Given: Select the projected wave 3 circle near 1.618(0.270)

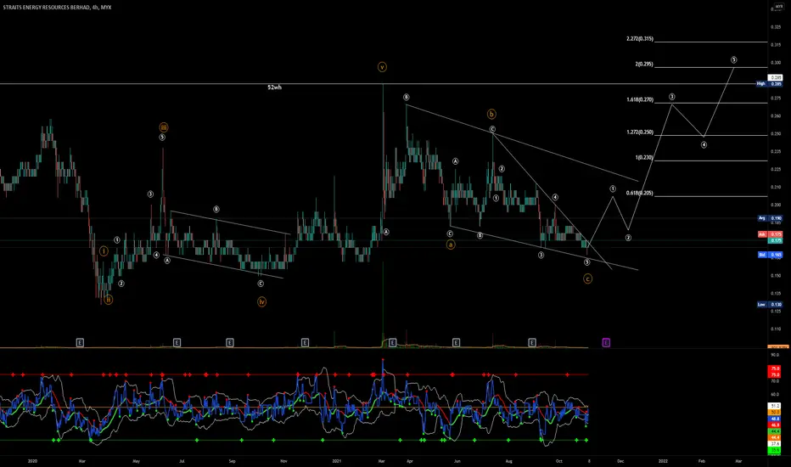Looking at the screenshot, I should pyautogui.click(x=672, y=97).
